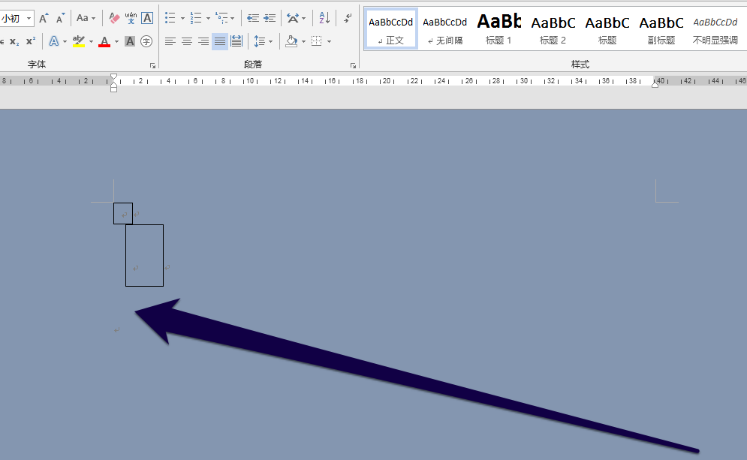747x460 pixels.
Task: Open the font size dropdown showing 小初
Action: pos(29,19)
